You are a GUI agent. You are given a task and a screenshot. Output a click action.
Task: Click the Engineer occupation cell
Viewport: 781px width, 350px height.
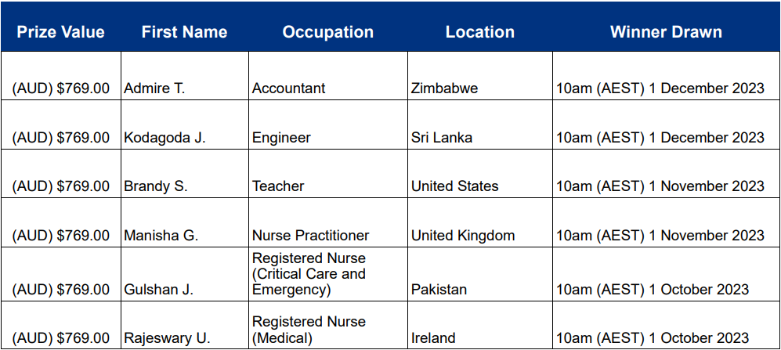click(328, 124)
